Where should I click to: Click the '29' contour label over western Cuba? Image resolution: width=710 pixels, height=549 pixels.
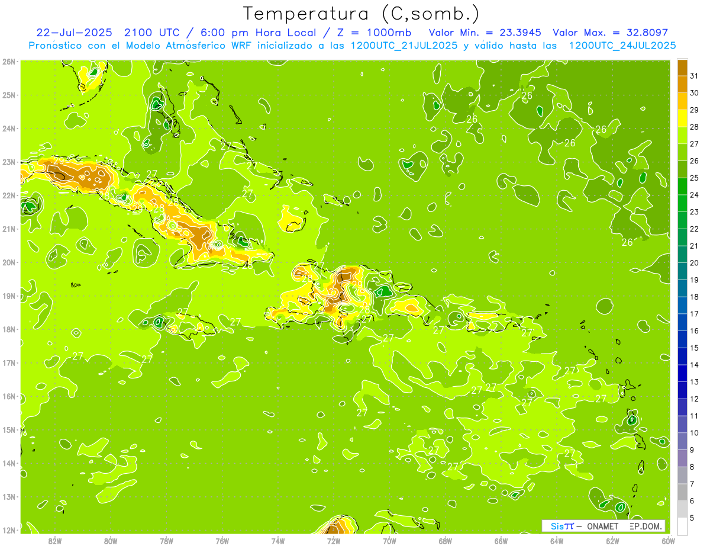point(59,160)
